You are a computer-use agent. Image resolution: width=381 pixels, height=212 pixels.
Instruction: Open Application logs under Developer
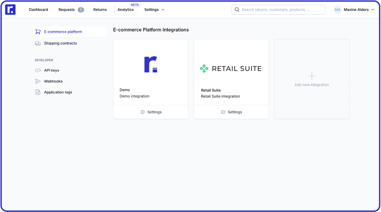tap(70, 92)
